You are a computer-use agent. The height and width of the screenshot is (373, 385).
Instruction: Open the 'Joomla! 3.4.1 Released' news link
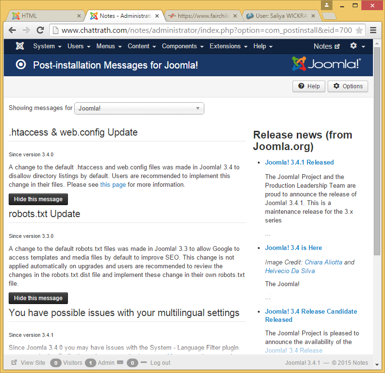tap(299, 162)
